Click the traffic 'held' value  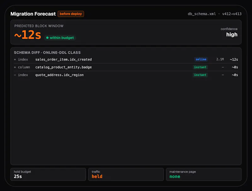click(x=97, y=177)
